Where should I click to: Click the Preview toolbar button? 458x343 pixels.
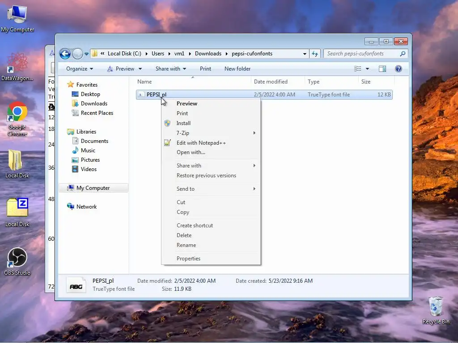click(121, 69)
